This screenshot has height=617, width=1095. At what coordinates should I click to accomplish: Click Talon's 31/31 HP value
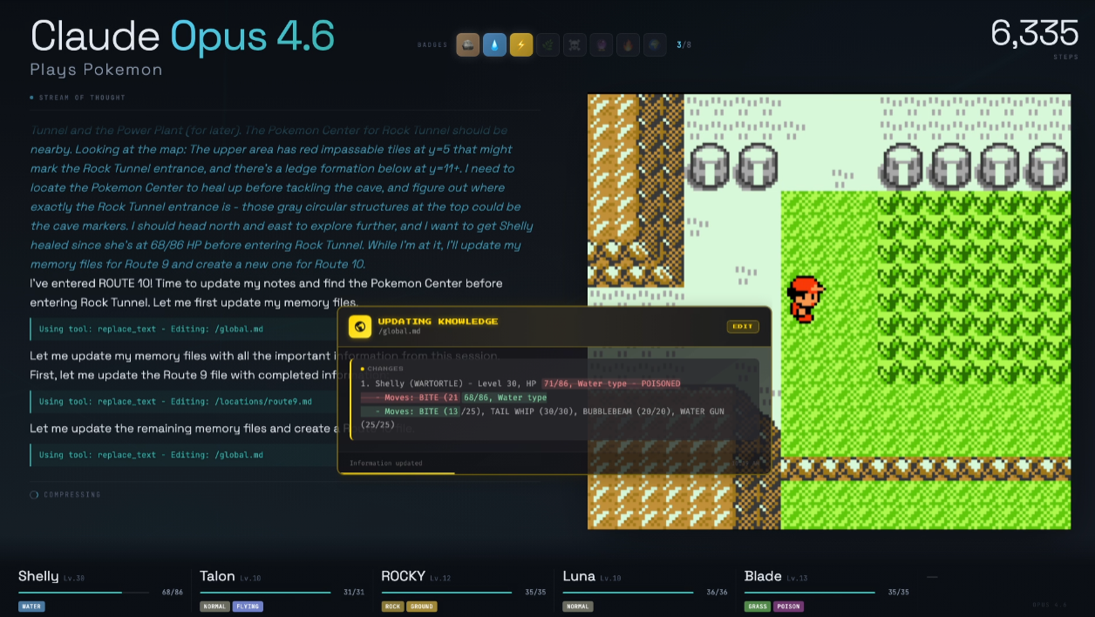coord(354,593)
